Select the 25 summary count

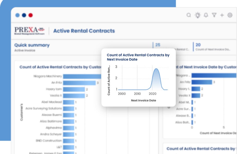pos(158,45)
